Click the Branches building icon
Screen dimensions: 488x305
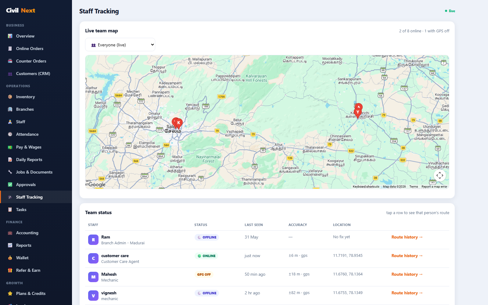(10, 109)
